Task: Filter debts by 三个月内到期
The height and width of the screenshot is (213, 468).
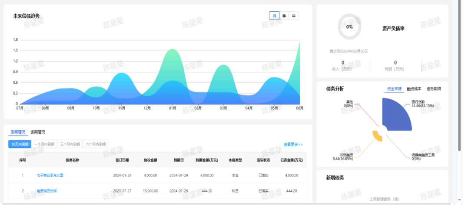Action: click(70, 144)
